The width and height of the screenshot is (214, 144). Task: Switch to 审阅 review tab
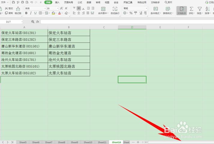[x=98, y=2]
